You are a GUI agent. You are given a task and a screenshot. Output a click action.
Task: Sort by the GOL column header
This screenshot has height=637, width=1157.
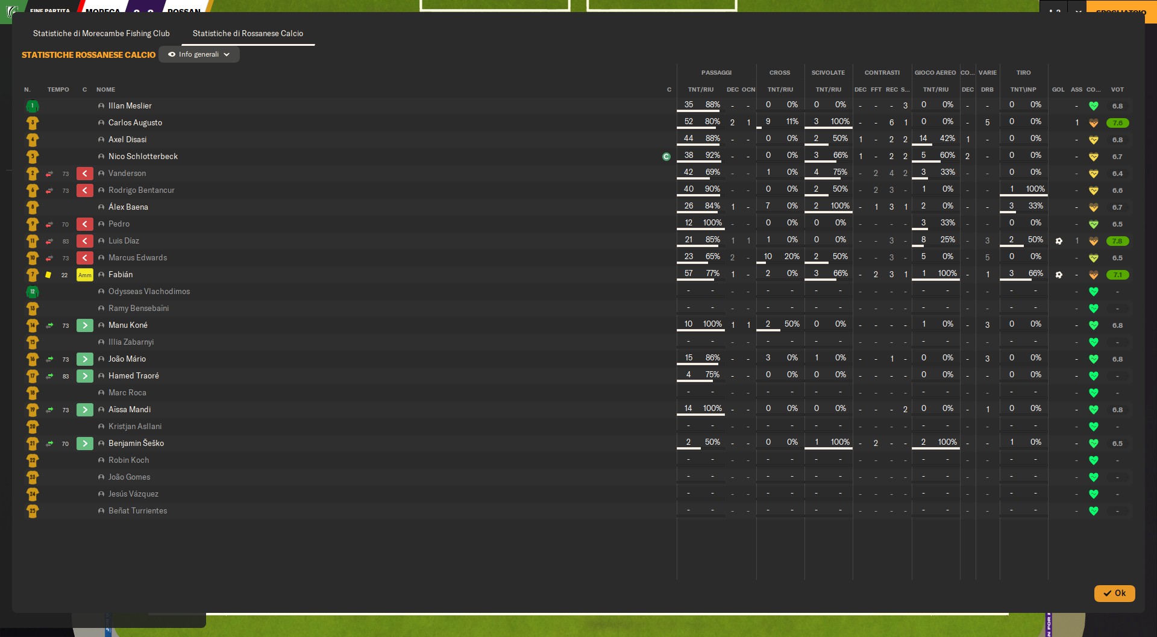point(1058,90)
